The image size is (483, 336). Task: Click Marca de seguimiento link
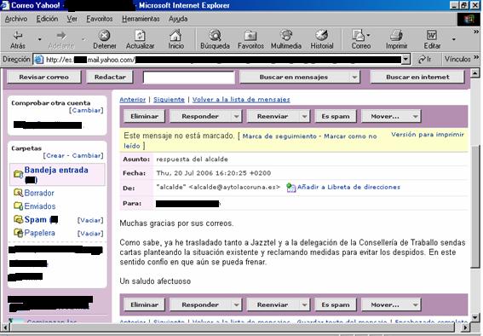(279, 136)
